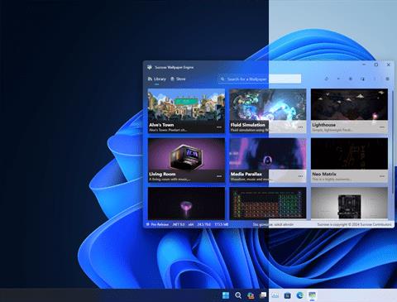Viewport: 397px width, 302px height.
Task: Select the Media Parallax wallpaper card
Action: click(x=268, y=160)
